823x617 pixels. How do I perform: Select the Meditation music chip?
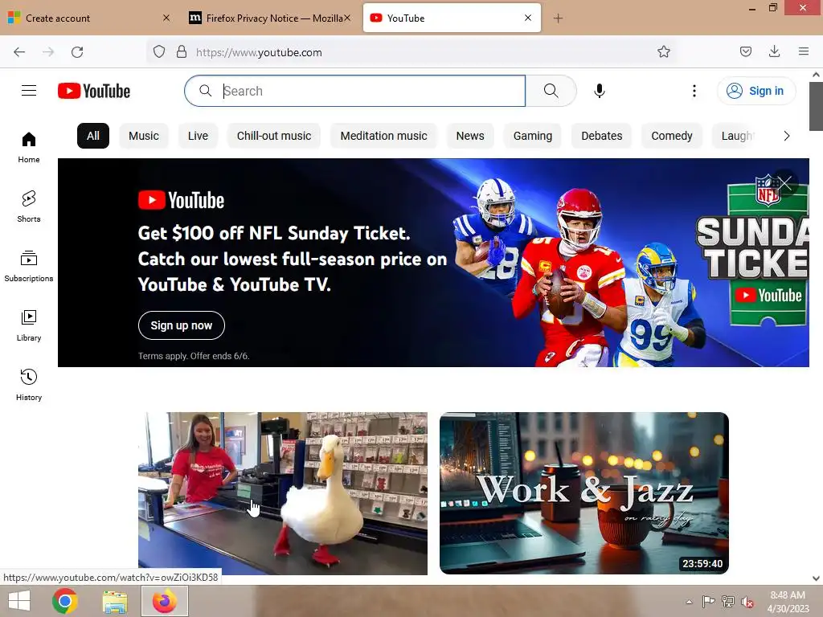tap(383, 136)
